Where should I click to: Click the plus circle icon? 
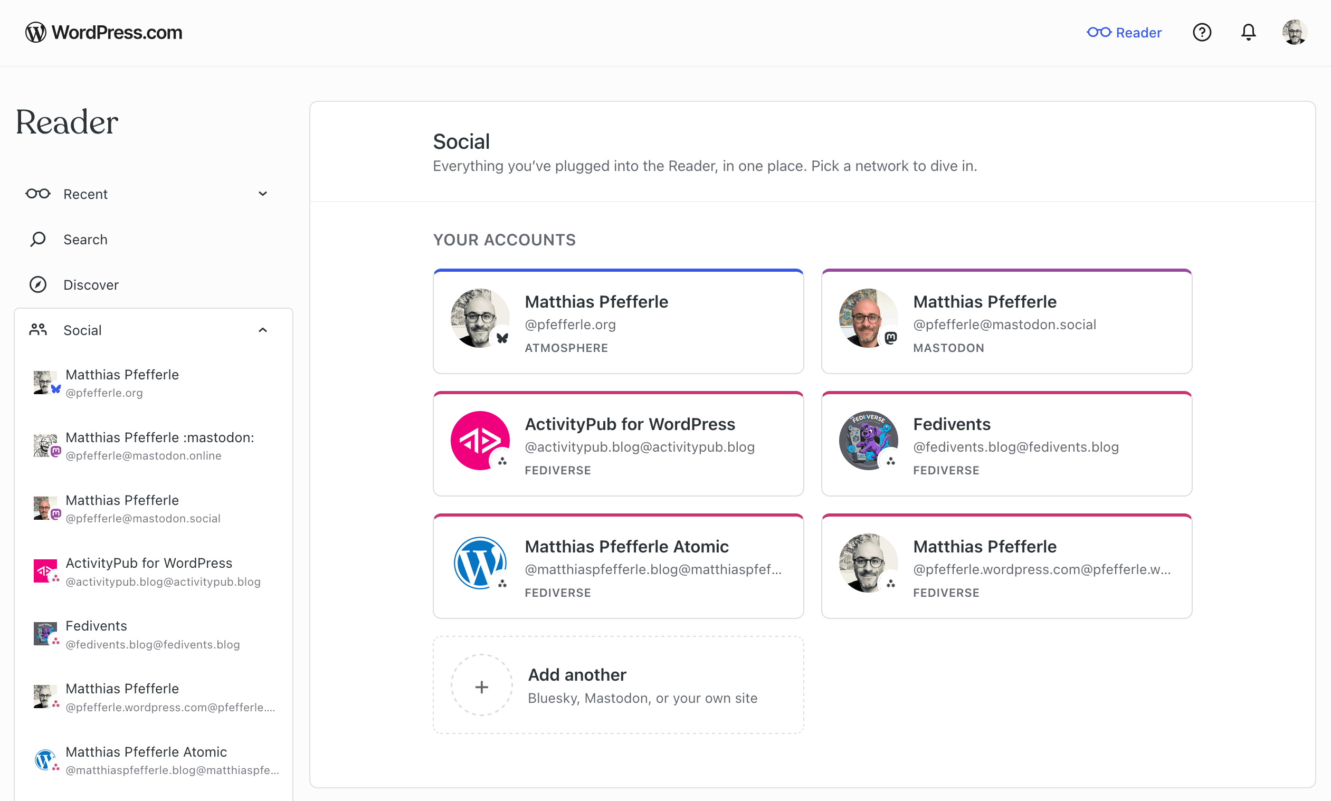click(x=481, y=685)
